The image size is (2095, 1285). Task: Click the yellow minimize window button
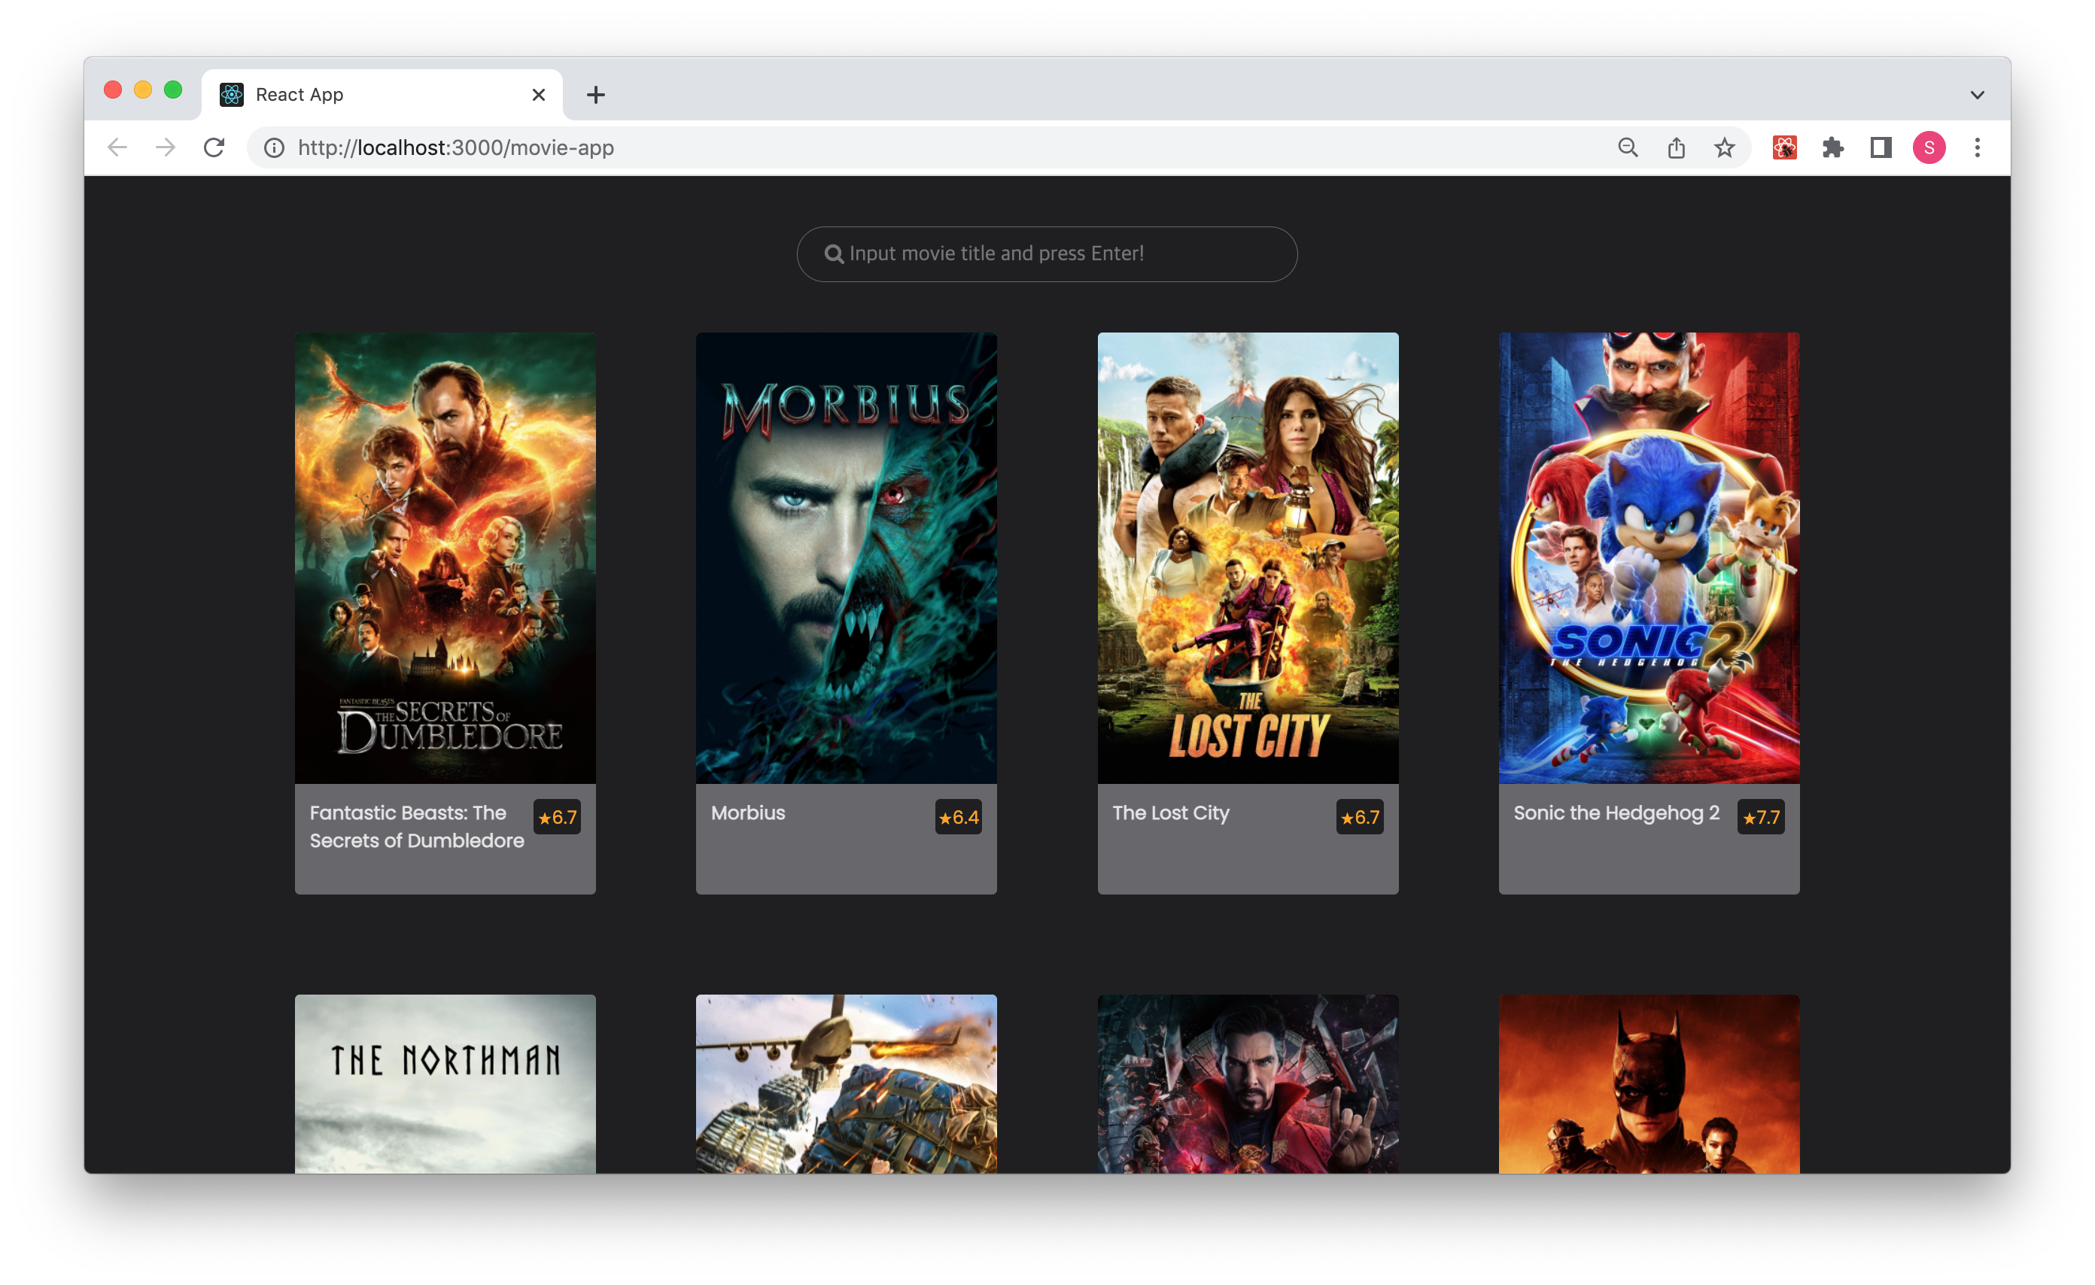[143, 90]
